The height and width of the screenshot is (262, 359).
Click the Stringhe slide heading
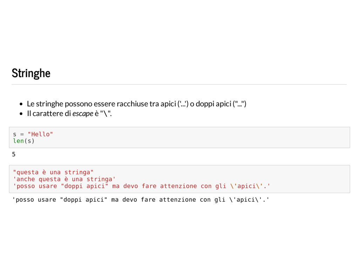(x=31, y=73)
